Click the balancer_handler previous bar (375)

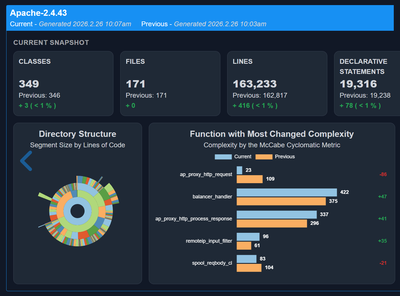(281, 201)
